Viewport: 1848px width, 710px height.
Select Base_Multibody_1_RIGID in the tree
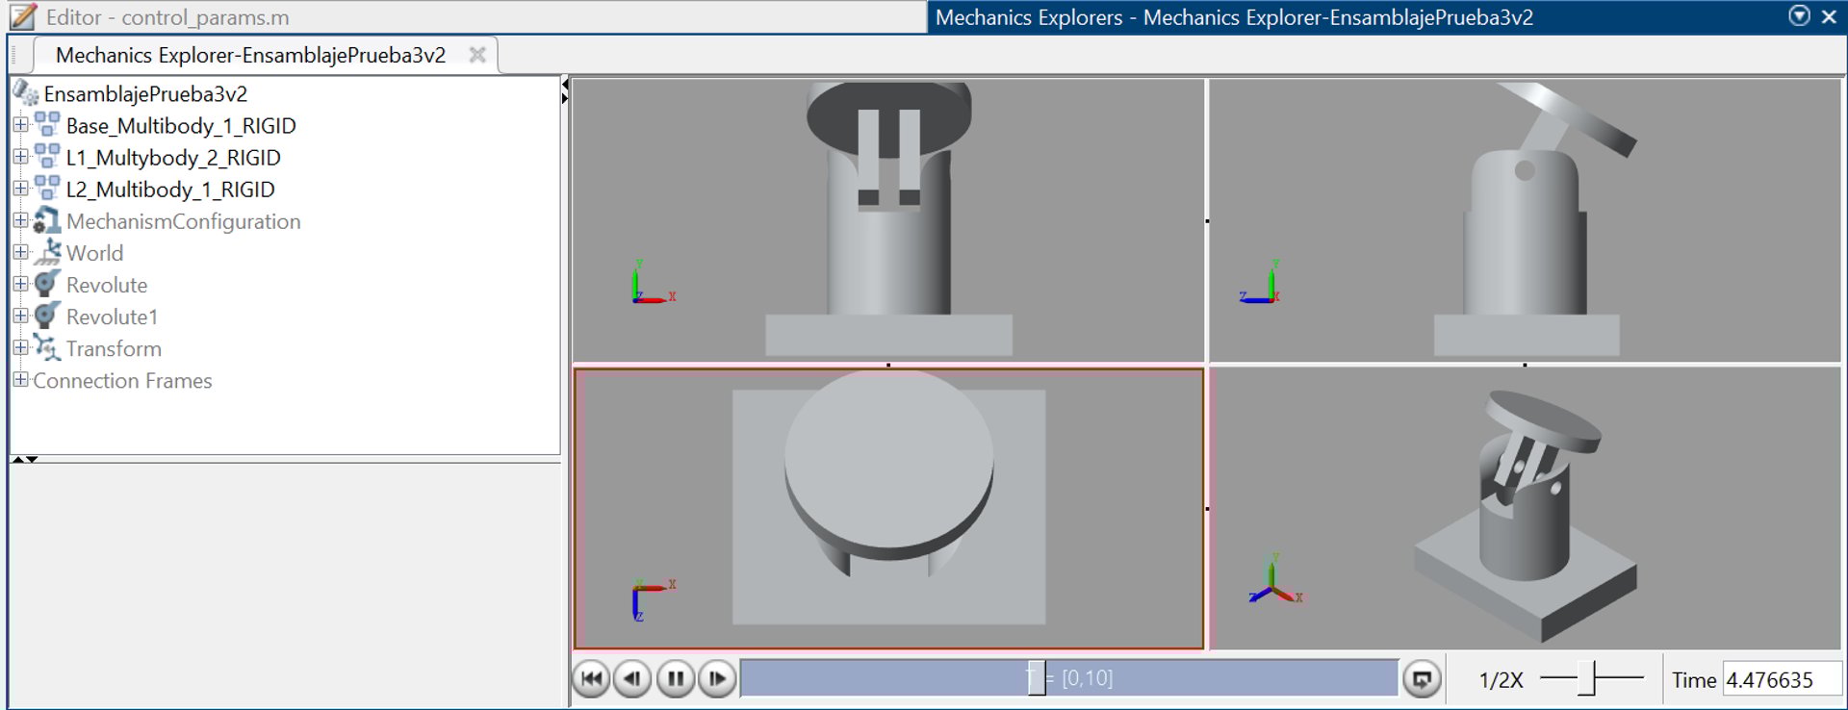click(181, 125)
